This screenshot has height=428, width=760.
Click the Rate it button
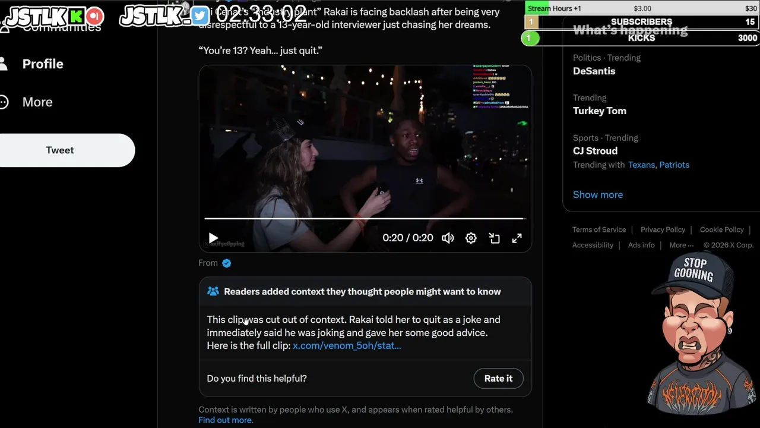[x=498, y=378]
